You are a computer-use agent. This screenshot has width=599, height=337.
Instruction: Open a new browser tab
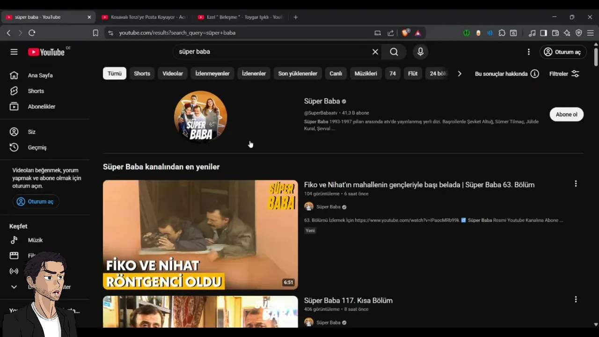click(295, 17)
